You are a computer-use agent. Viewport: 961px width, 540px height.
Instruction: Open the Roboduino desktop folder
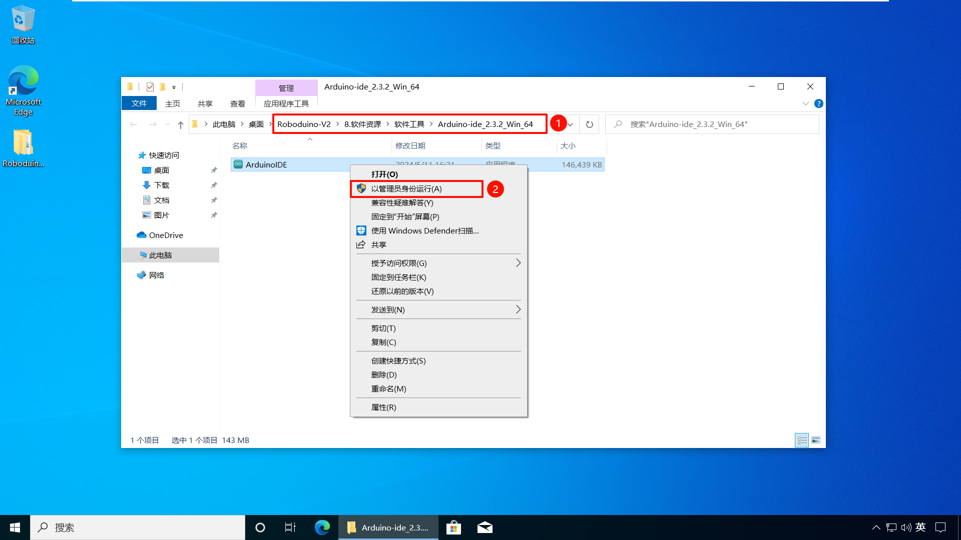pos(23,148)
